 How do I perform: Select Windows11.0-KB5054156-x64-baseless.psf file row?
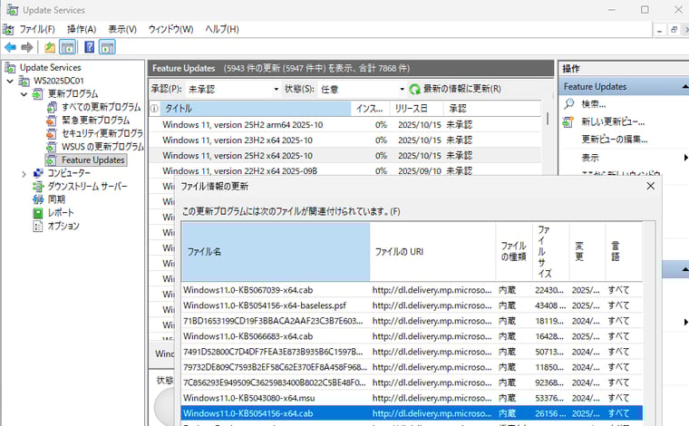(412, 305)
